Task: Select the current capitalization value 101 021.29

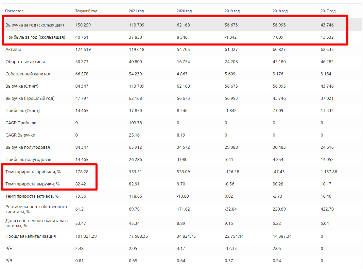Action: pyautogui.click(x=86, y=236)
